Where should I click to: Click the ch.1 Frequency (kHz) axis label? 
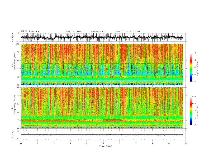click(x=13, y=64)
